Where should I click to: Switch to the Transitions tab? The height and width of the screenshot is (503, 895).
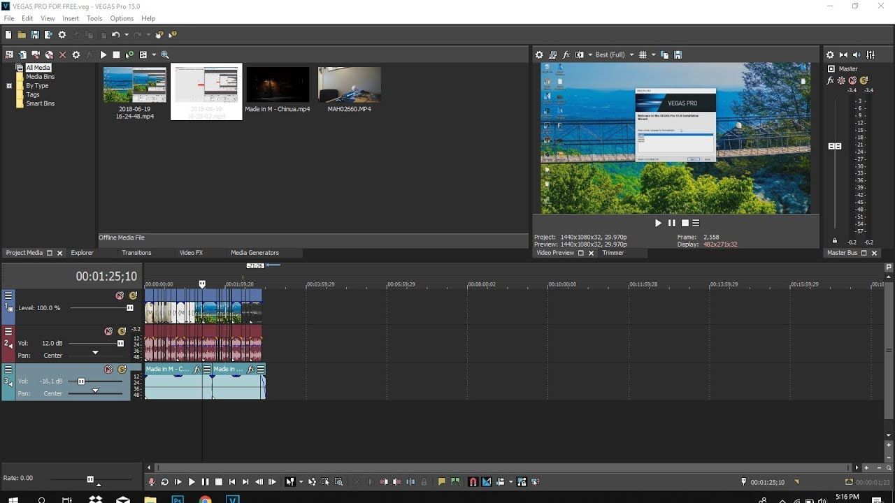[x=136, y=253]
